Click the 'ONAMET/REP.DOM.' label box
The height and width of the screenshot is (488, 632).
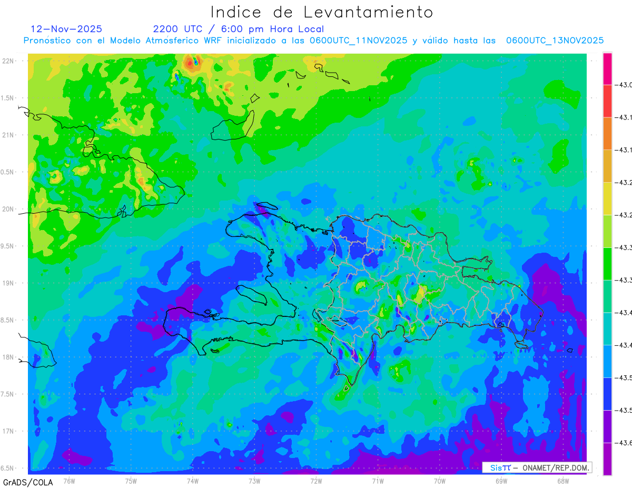537,467
